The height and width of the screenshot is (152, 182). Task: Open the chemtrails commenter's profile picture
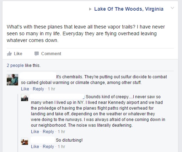click(x=12, y=80)
